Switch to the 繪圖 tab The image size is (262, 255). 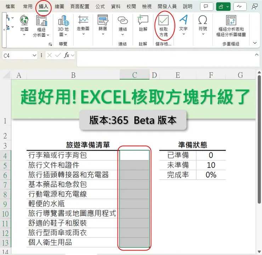59,6
